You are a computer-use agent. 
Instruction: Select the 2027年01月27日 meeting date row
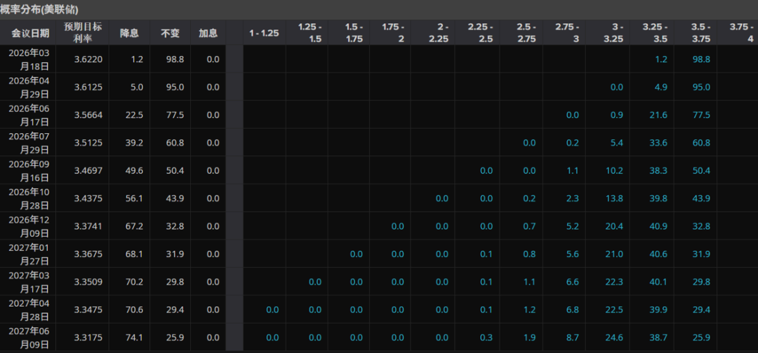[29, 254]
